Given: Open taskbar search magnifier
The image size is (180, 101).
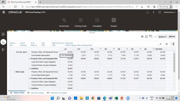Looking at the screenshot, I should coord(58,98).
